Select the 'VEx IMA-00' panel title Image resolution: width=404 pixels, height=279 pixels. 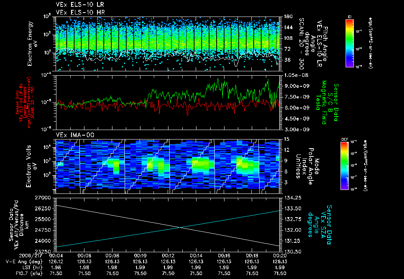pyautogui.click(x=75, y=135)
